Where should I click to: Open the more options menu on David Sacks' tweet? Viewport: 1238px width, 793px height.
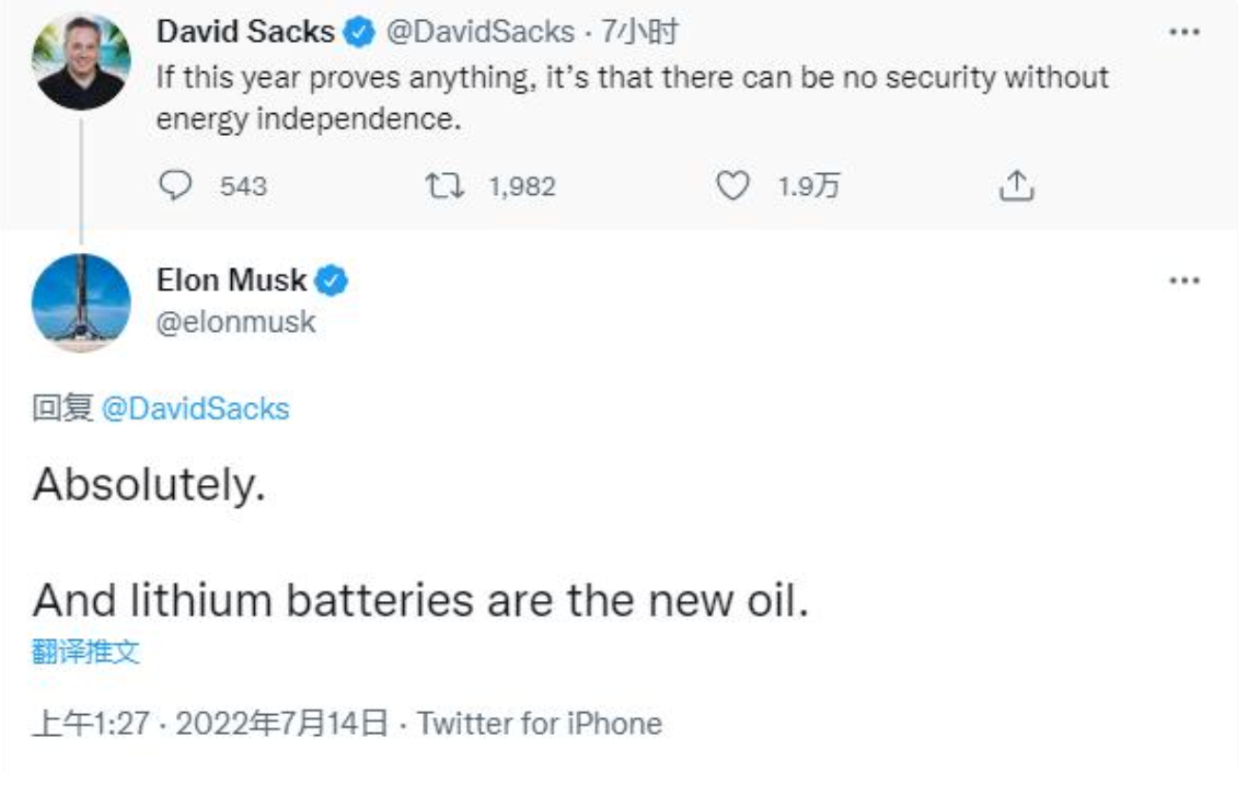tap(1185, 32)
